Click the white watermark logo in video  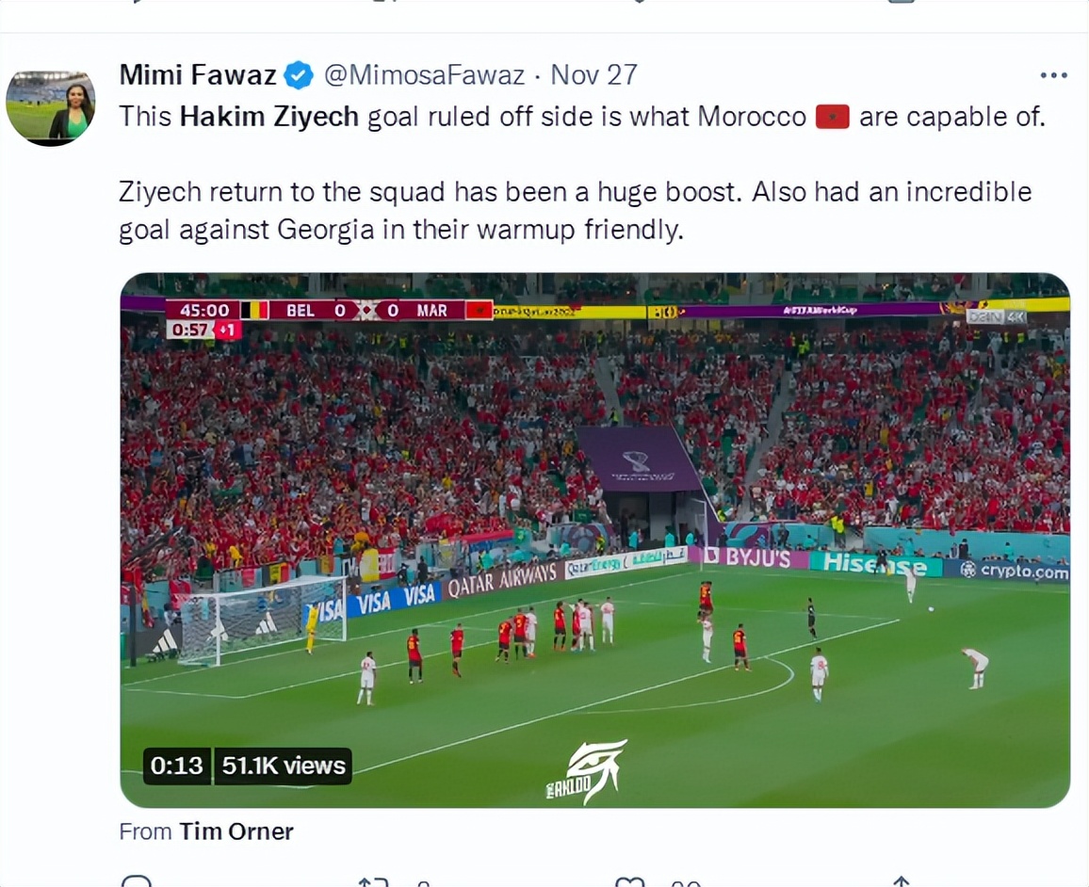[x=588, y=771]
